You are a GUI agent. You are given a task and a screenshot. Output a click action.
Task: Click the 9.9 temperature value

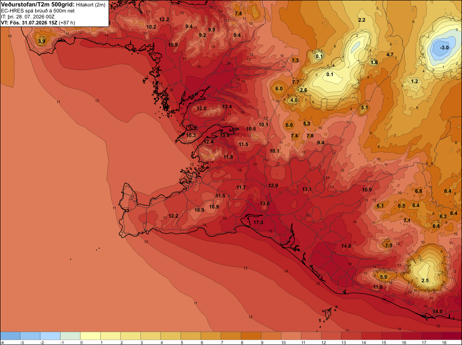click(x=212, y=30)
